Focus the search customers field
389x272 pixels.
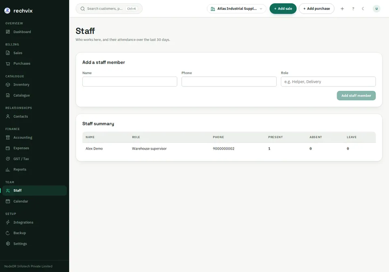pyautogui.click(x=109, y=9)
